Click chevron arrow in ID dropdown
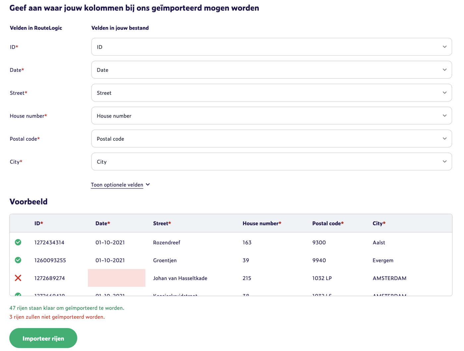The height and width of the screenshot is (351, 464). click(x=444, y=47)
